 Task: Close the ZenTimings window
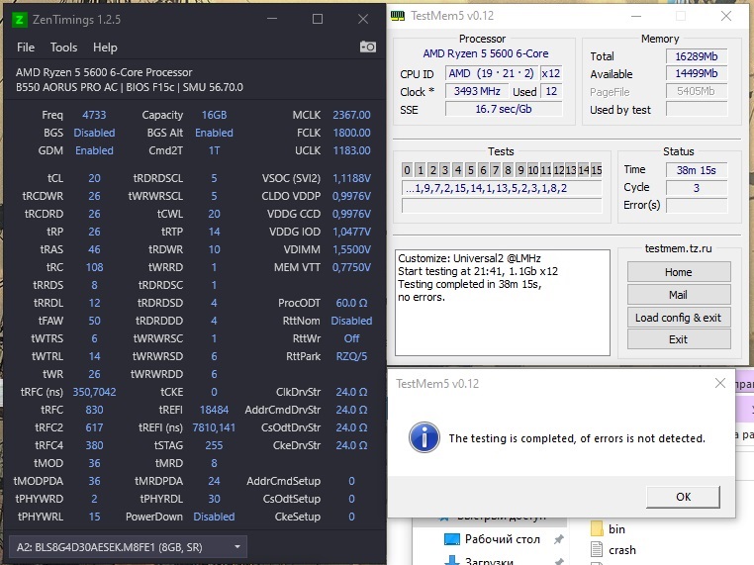click(363, 19)
